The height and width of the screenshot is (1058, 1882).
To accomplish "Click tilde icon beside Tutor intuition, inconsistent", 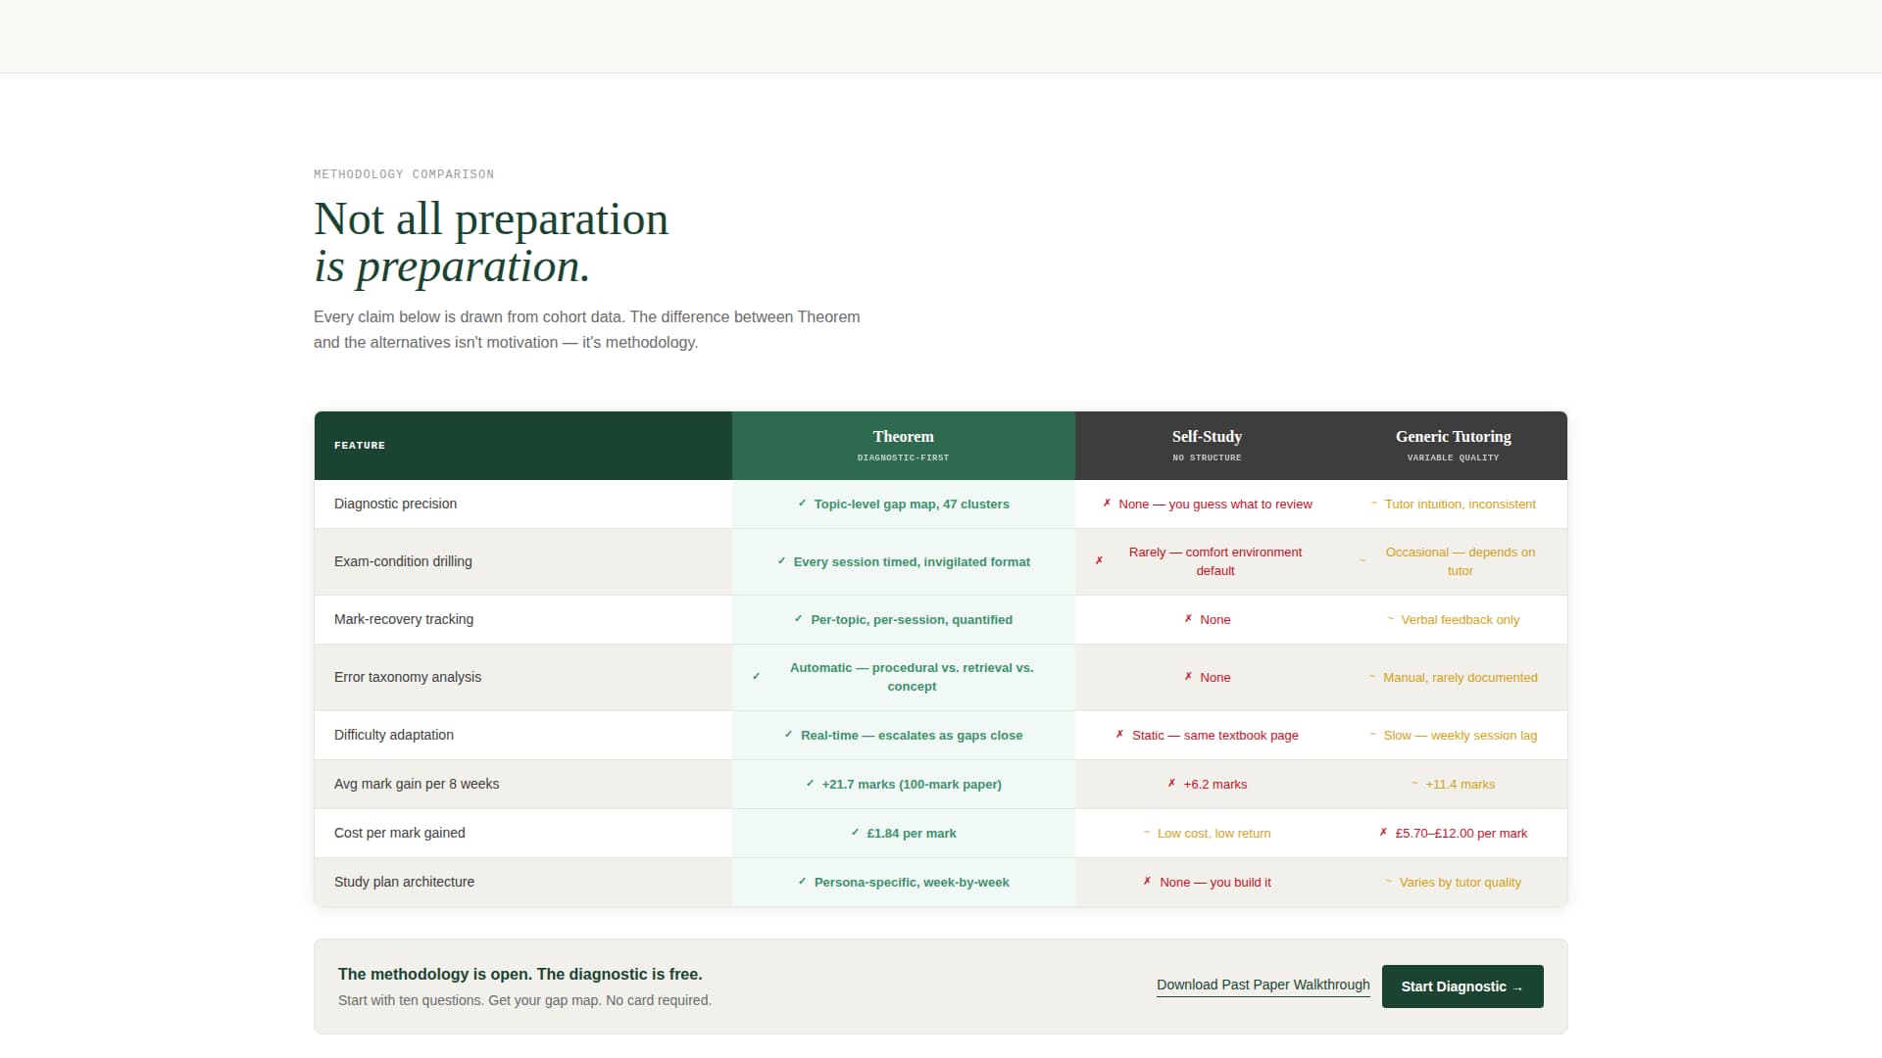I will click(1373, 504).
